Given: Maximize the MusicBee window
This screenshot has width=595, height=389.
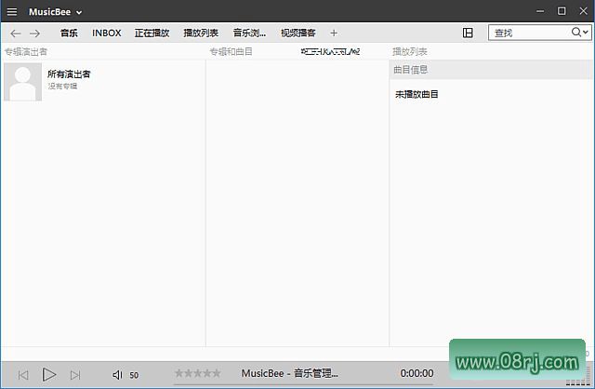Looking at the screenshot, I should 562,11.
